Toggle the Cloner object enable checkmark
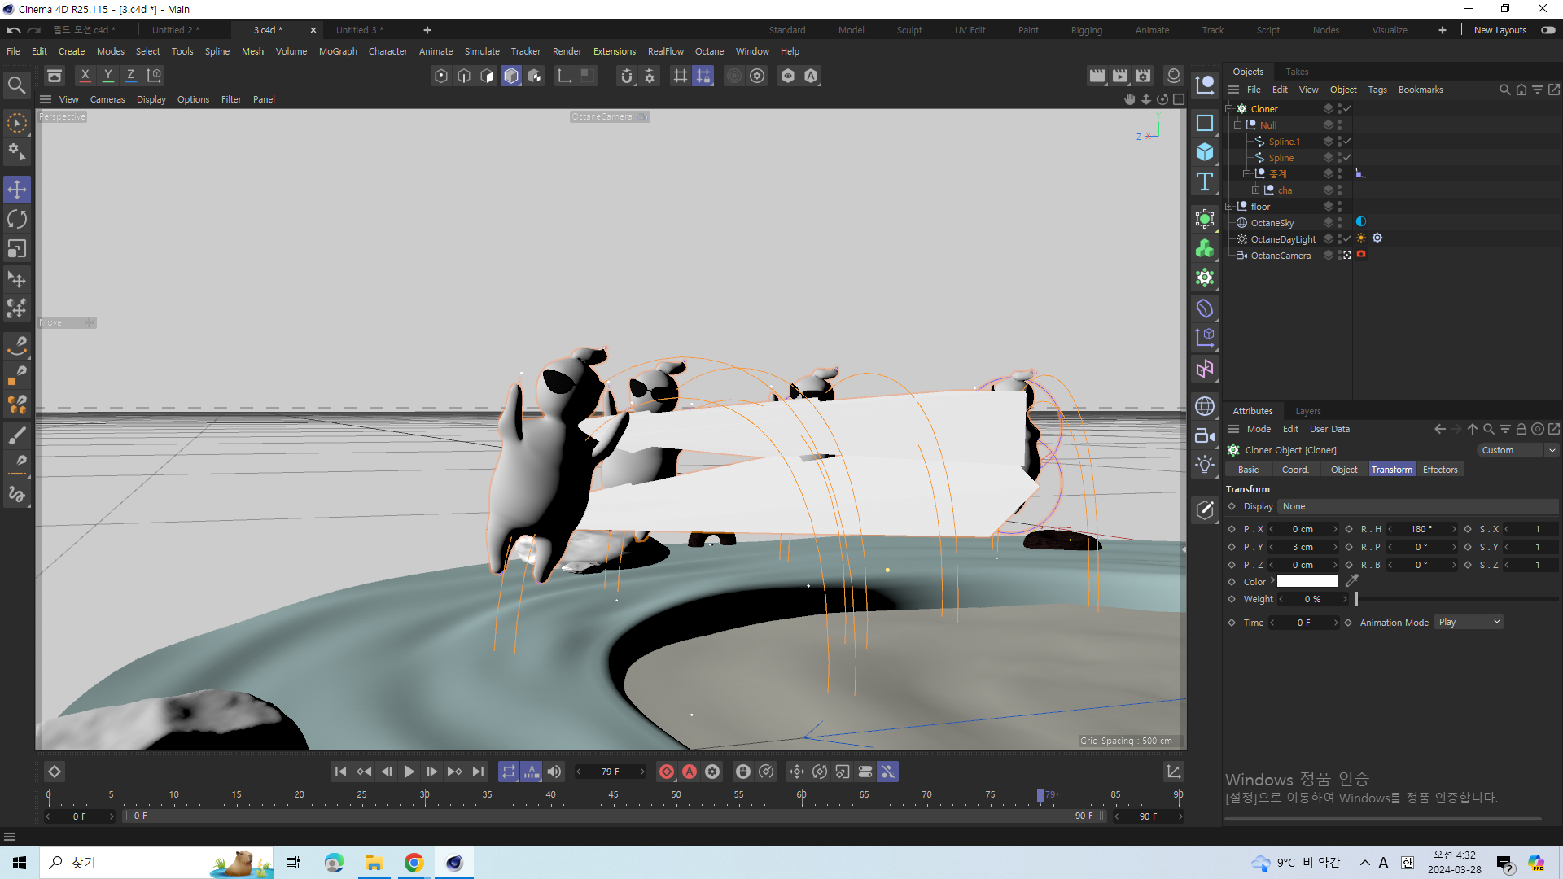Image resolution: width=1563 pixels, height=879 pixels. (1348, 108)
